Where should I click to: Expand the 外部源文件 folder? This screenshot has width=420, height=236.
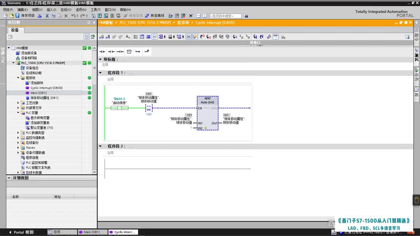pyautogui.click(x=18, y=108)
